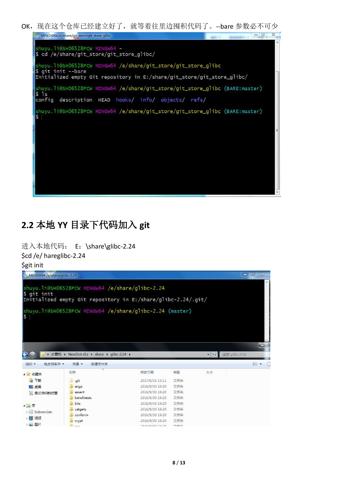Click the 'git init --bare' command line
355x502 pixels.
(61, 71)
